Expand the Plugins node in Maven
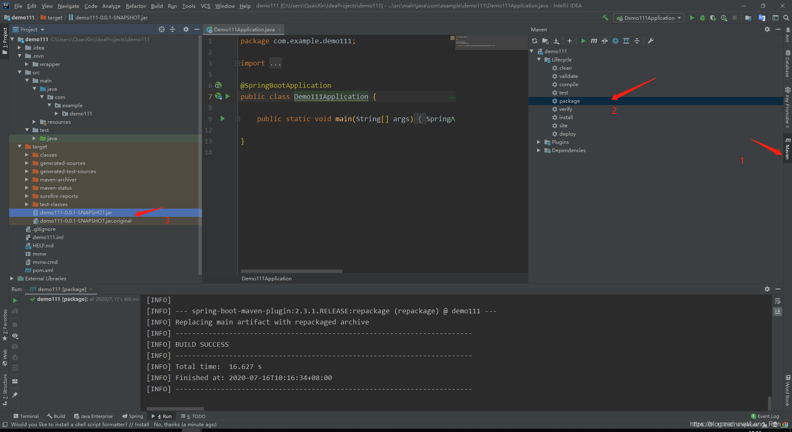Screen dimensions: 792x432 [x=539, y=142]
